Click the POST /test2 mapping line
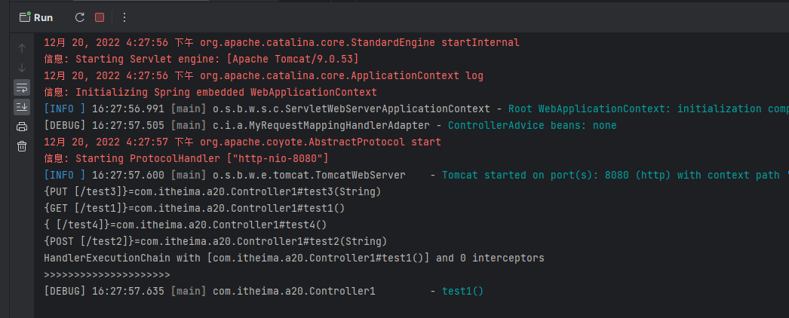 tap(216, 241)
